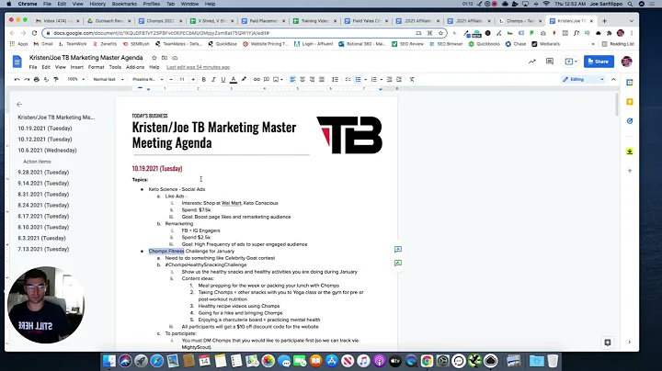Select right align

click(x=312, y=79)
